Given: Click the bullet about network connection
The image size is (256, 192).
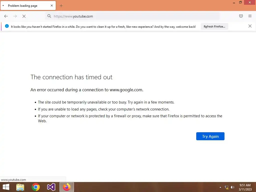Looking at the screenshot, I should pos(104,109).
